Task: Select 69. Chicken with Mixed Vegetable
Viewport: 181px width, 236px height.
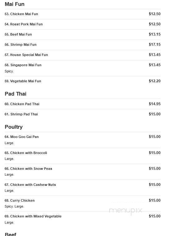Action: [83, 219]
